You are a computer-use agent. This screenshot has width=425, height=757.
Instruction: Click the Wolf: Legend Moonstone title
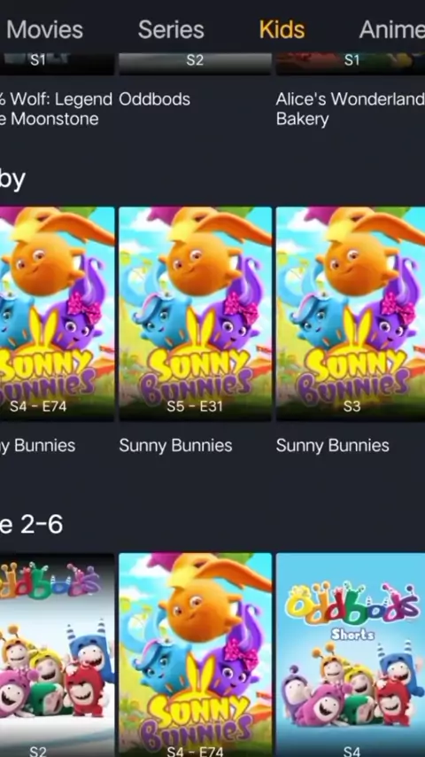click(x=56, y=109)
